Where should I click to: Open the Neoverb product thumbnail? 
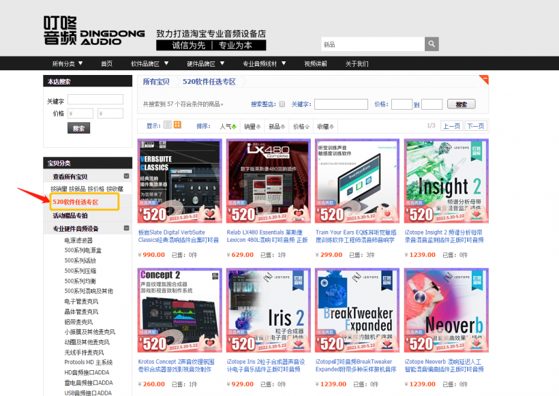447,310
